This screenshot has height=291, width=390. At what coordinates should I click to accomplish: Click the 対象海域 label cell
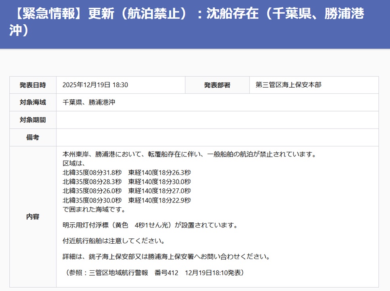pyautogui.click(x=33, y=102)
